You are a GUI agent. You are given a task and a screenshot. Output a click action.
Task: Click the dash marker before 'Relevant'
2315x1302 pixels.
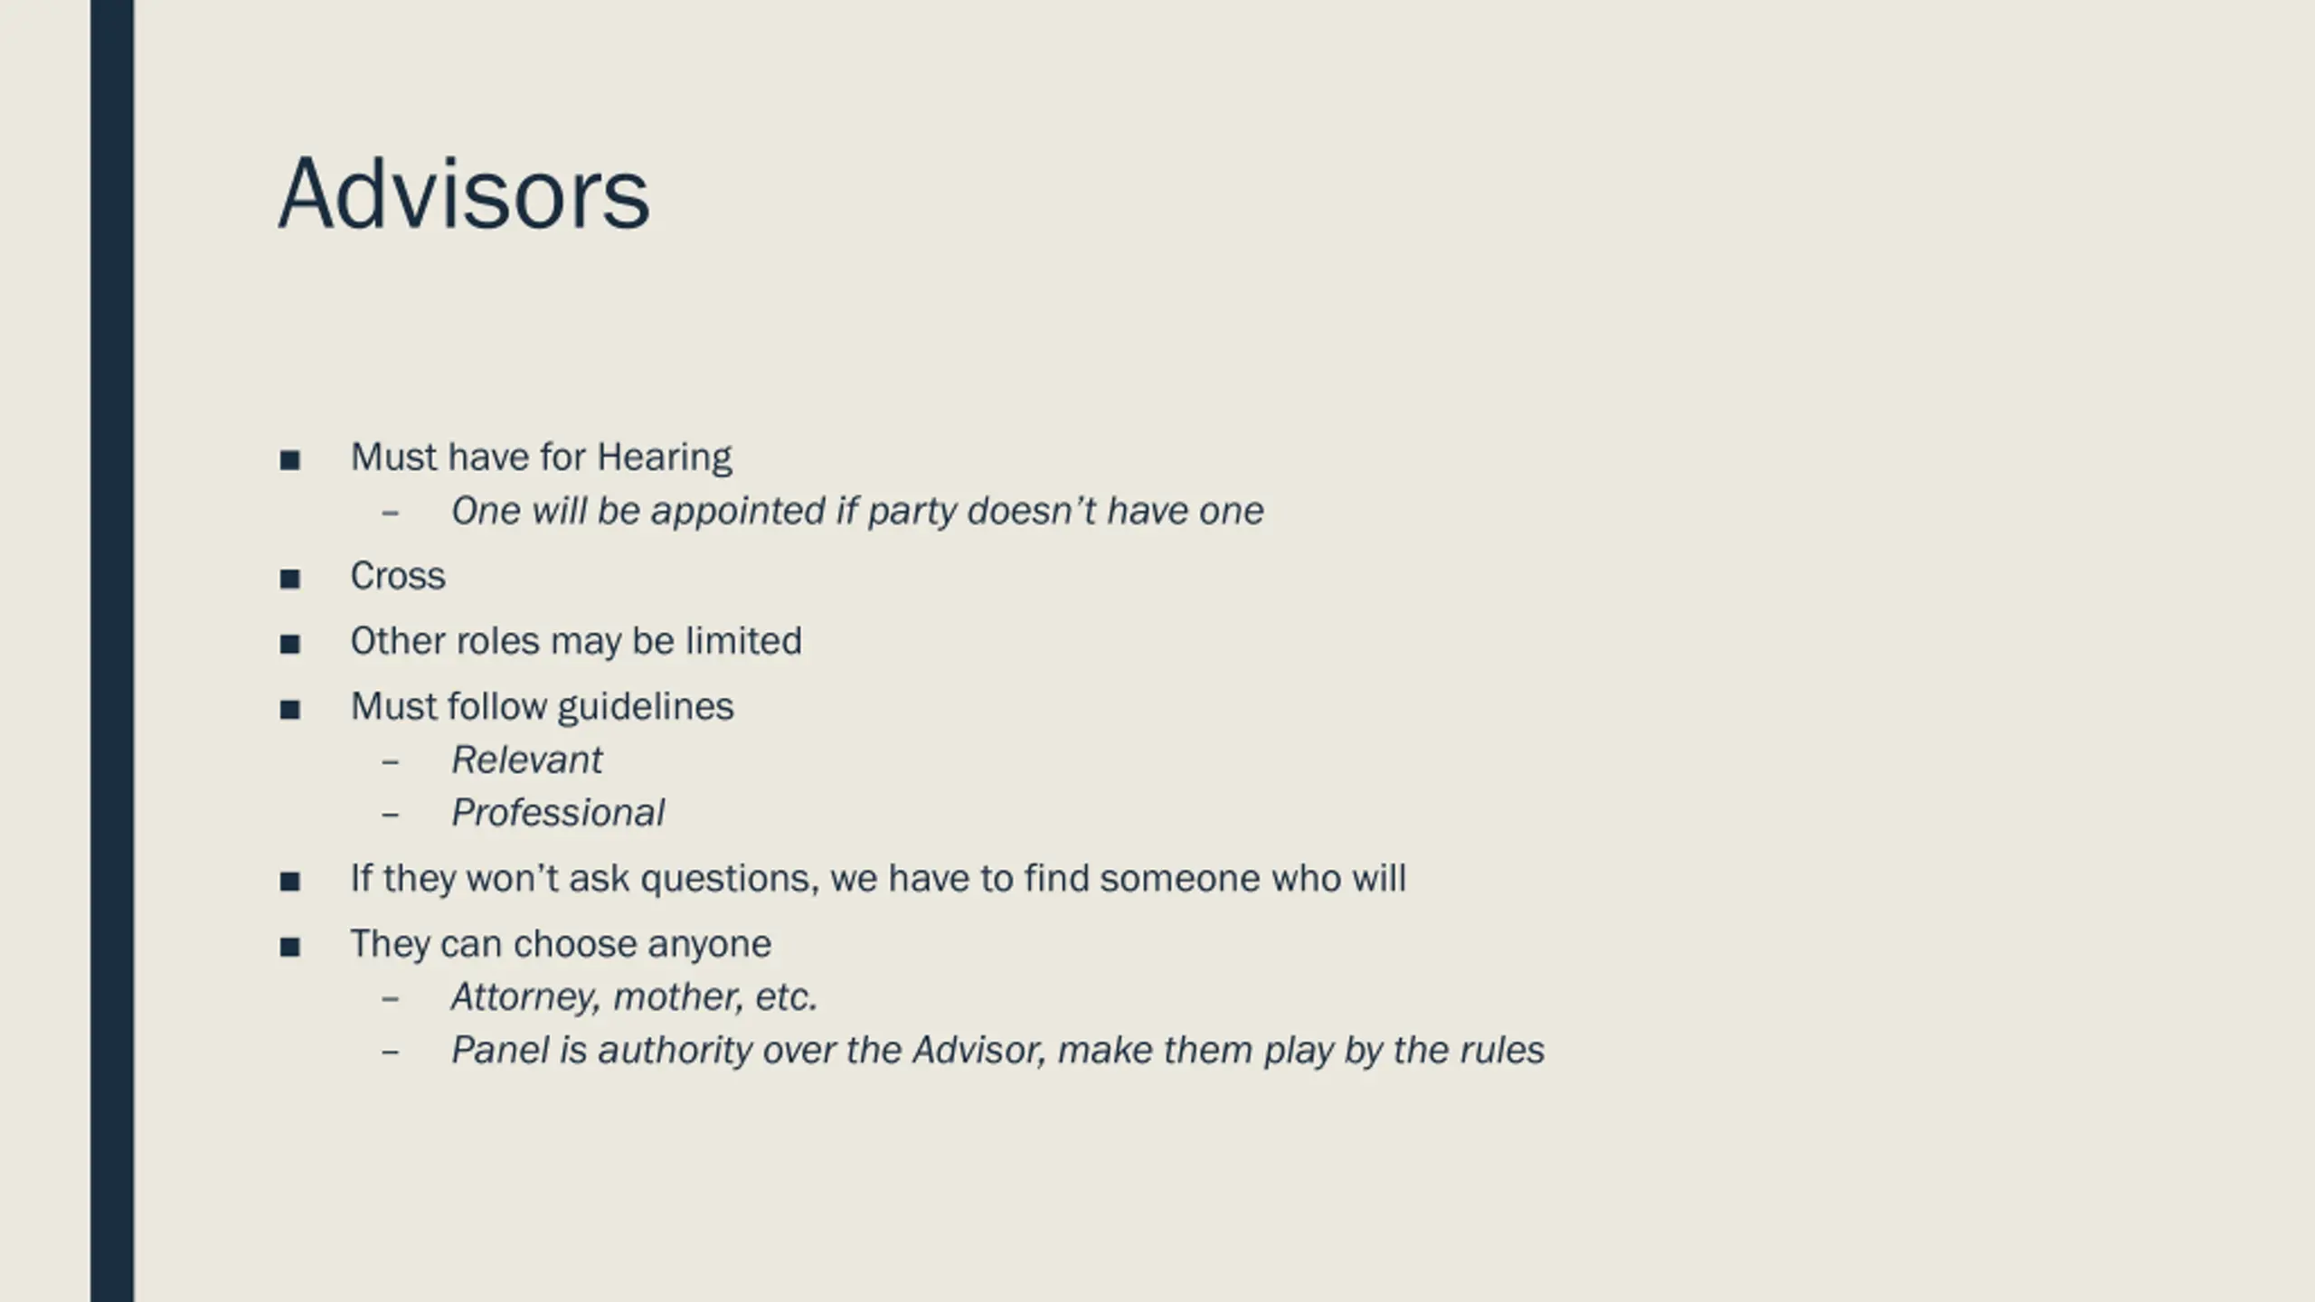tap(390, 762)
